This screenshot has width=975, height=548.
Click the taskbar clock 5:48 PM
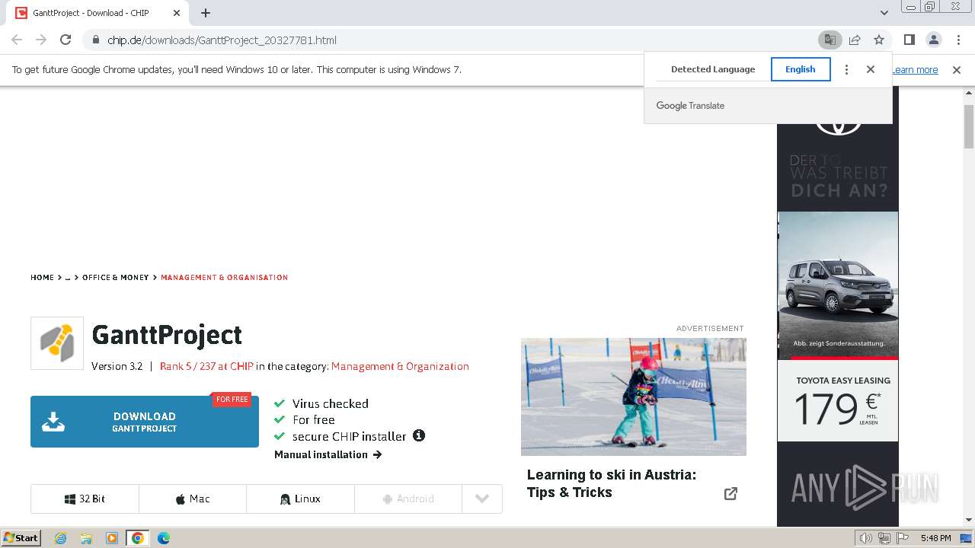tap(935, 538)
